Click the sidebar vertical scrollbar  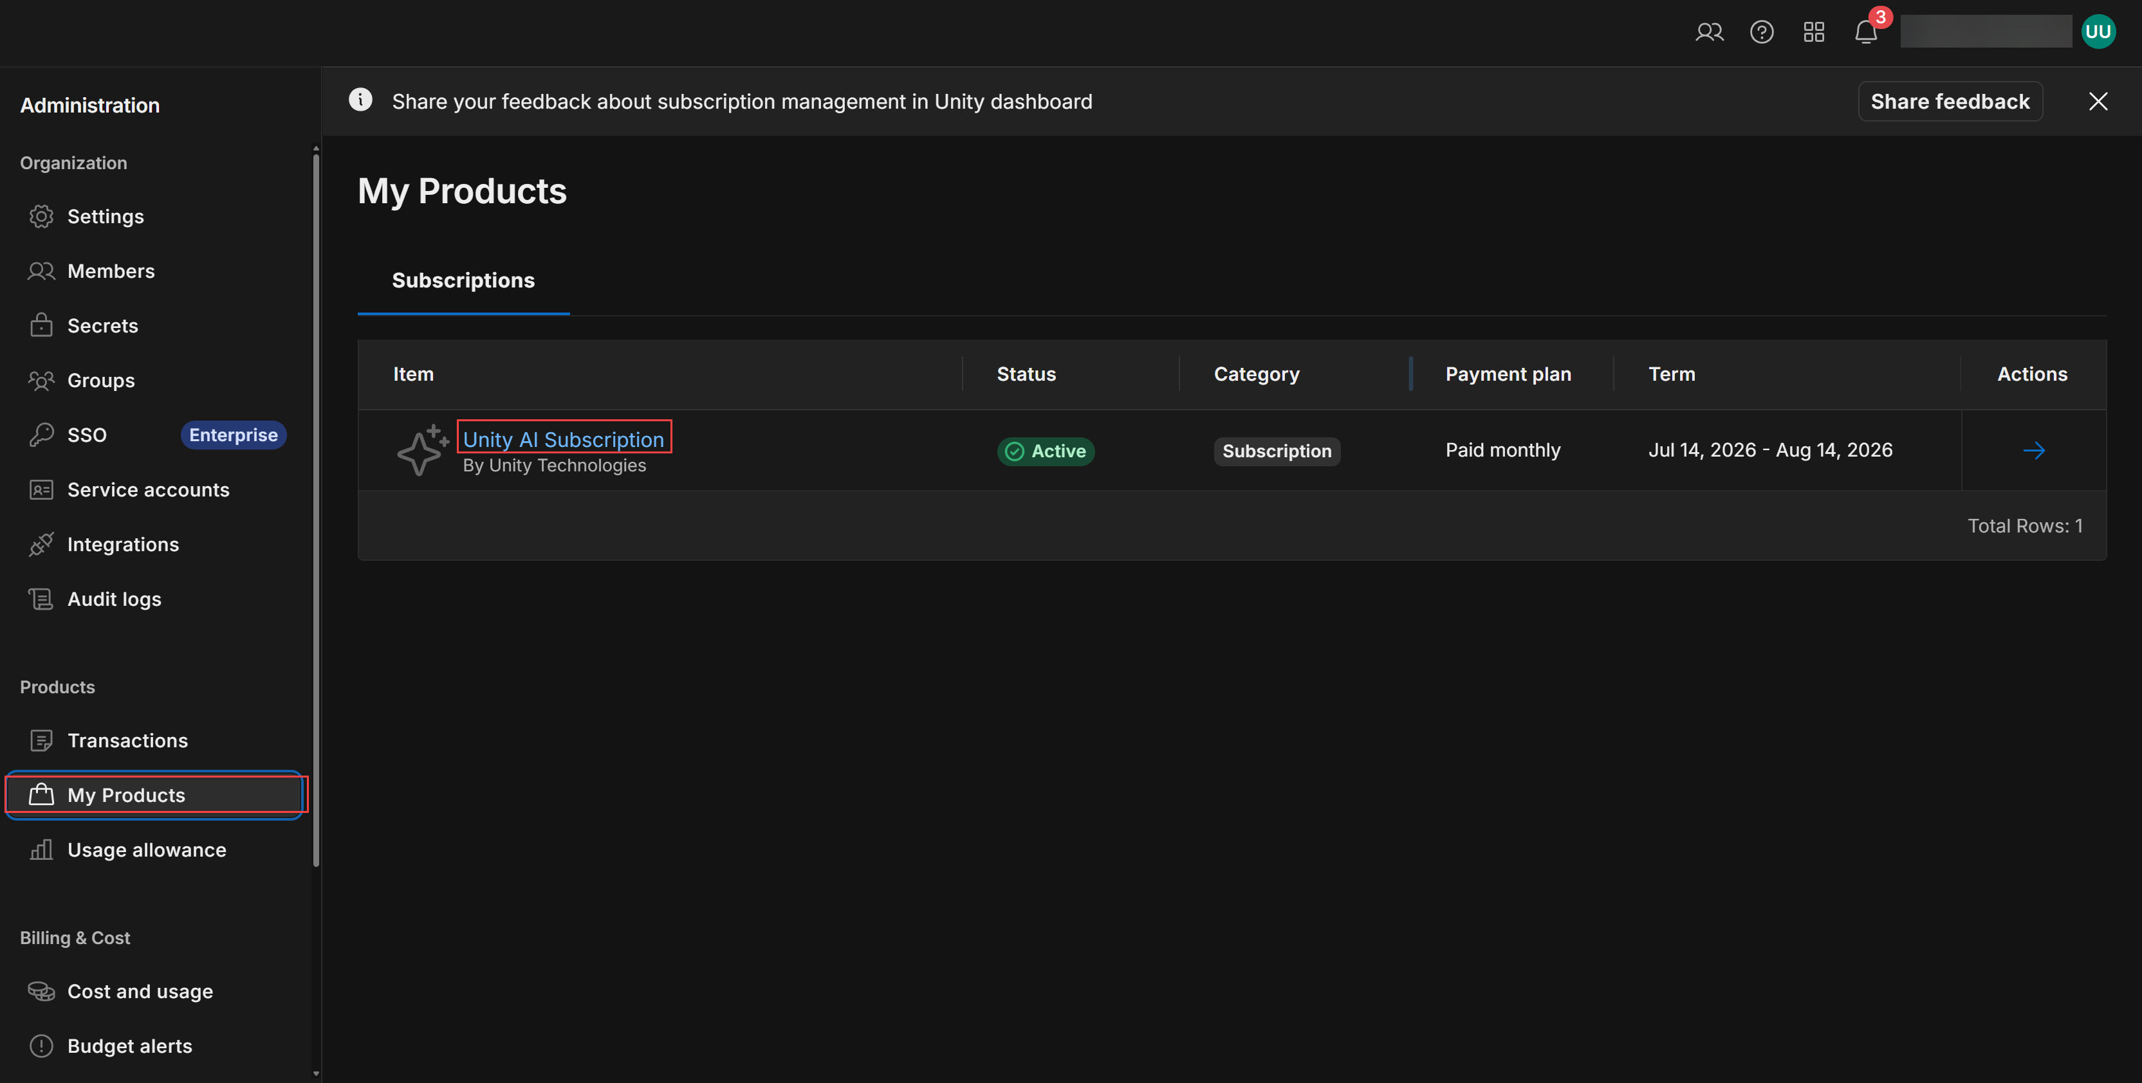point(316,511)
